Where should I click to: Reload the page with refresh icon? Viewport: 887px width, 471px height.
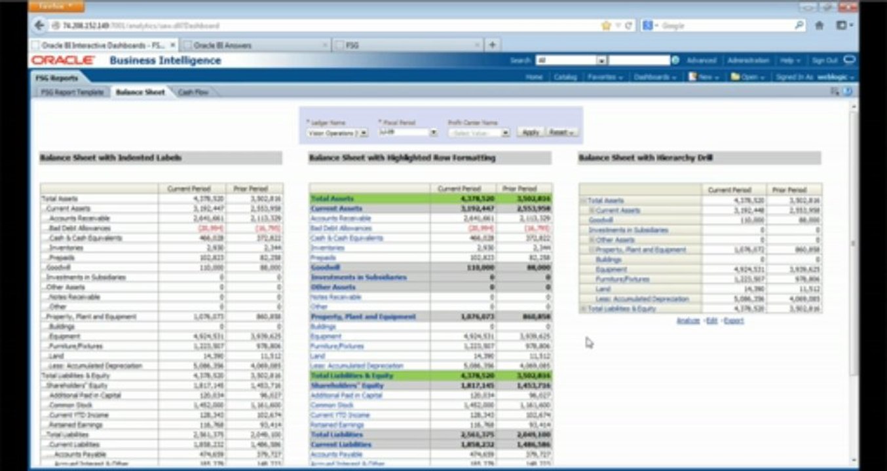[628, 26]
